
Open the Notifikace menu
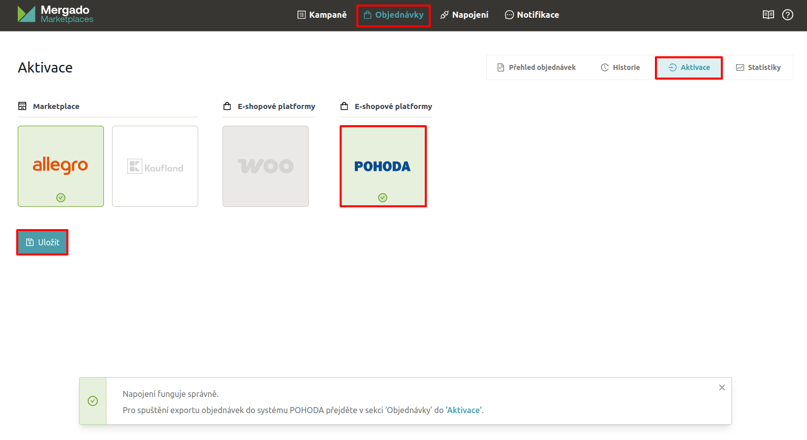(532, 15)
